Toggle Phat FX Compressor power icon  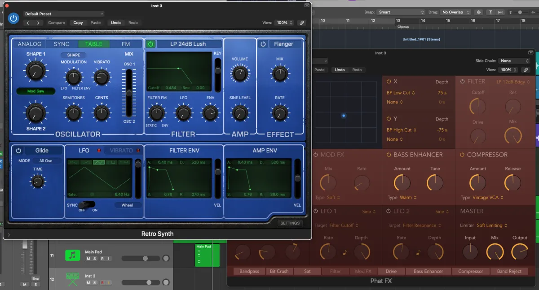(x=462, y=155)
